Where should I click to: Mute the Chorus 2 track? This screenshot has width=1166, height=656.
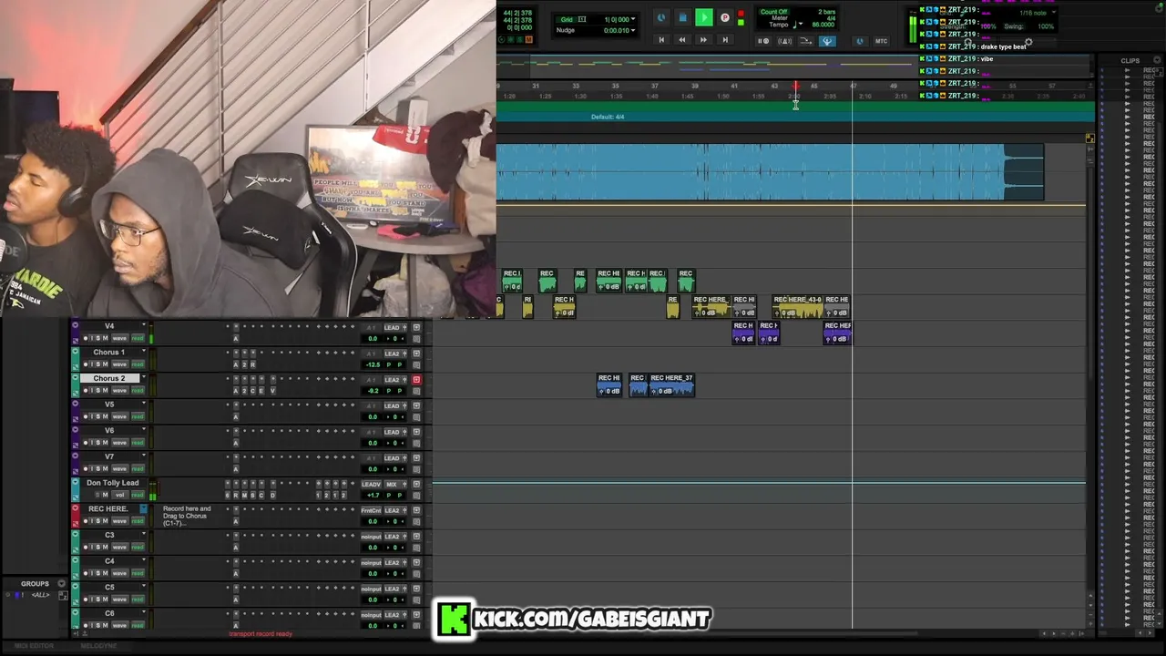pyautogui.click(x=105, y=391)
